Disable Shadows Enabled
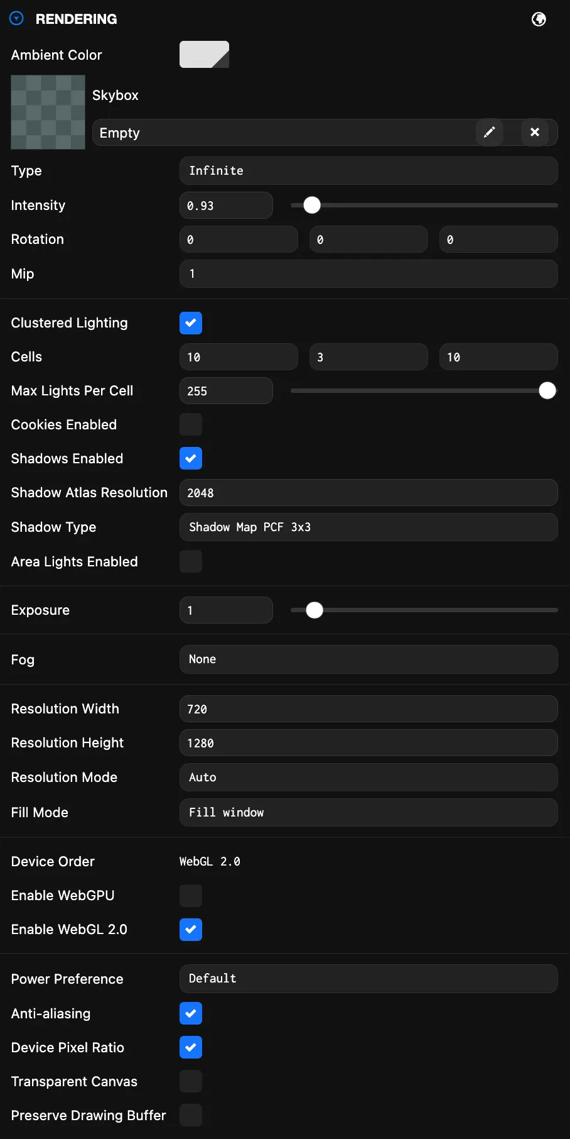 pyautogui.click(x=191, y=458)
